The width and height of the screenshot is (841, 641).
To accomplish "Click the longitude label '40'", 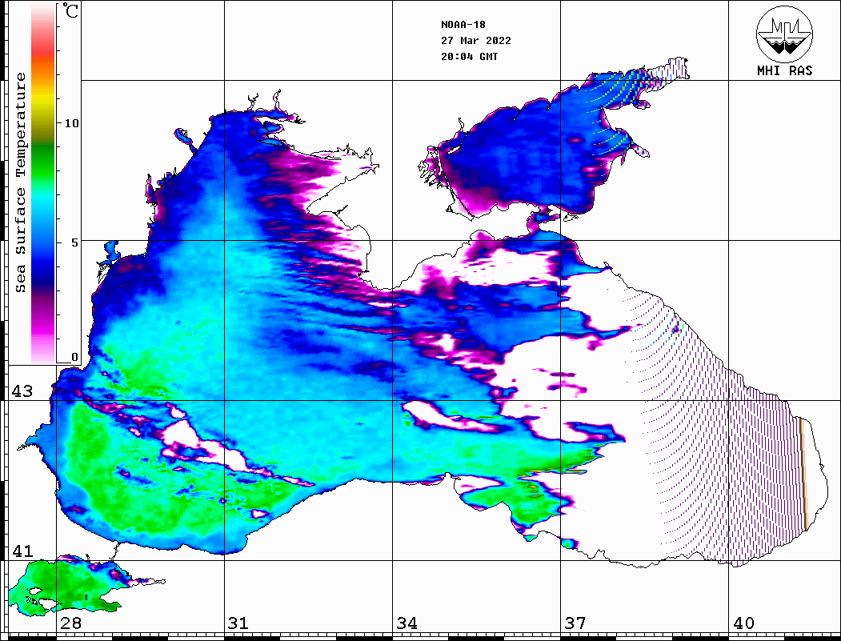I will [x=743, y=623].
